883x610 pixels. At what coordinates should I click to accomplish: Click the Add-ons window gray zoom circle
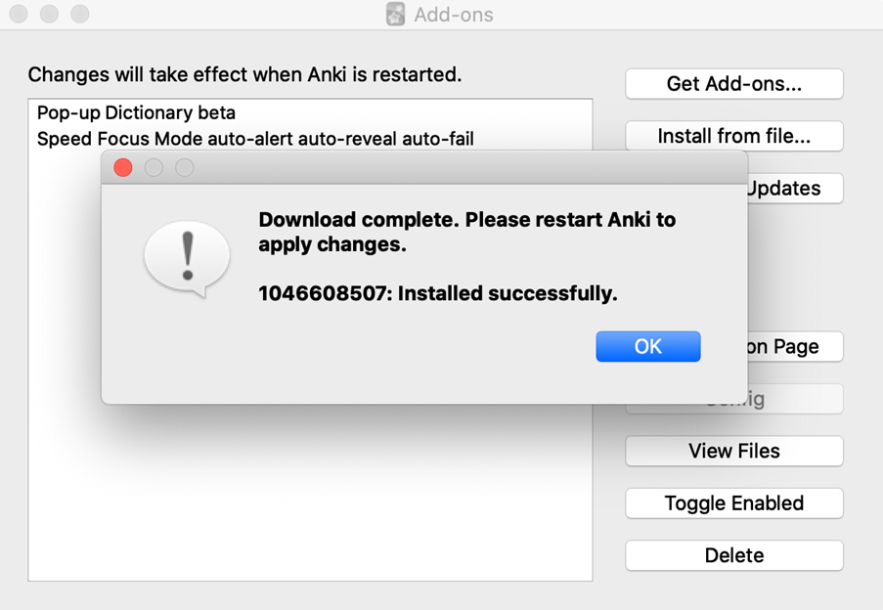[80, 14]
